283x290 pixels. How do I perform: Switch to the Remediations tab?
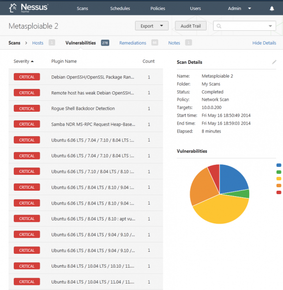(133, 43)
